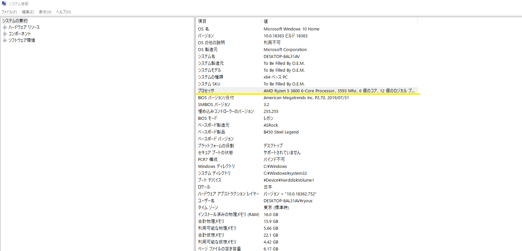Screen dimensions: 522x251
Task: Expand the コンポーネント tree node
Action: pos(5,34)
